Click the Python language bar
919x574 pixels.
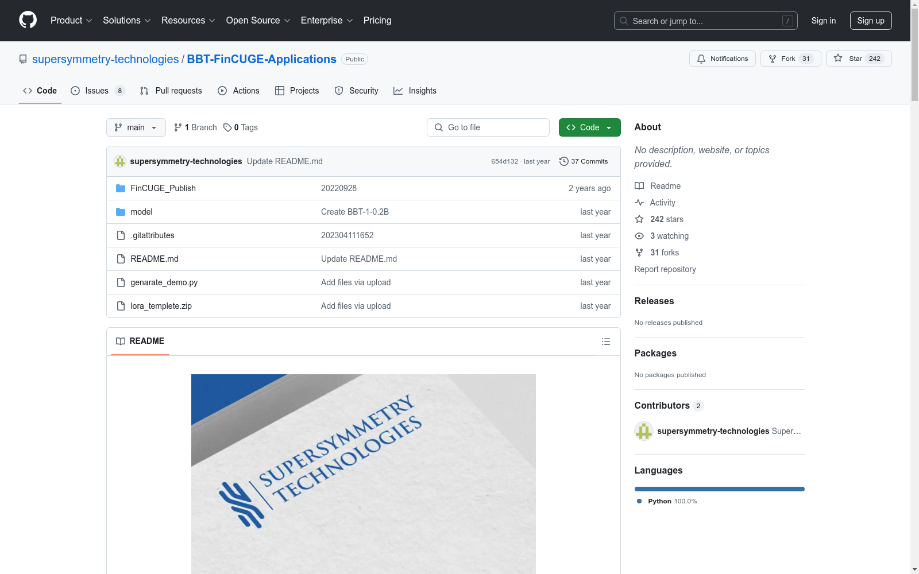point(720,489)
